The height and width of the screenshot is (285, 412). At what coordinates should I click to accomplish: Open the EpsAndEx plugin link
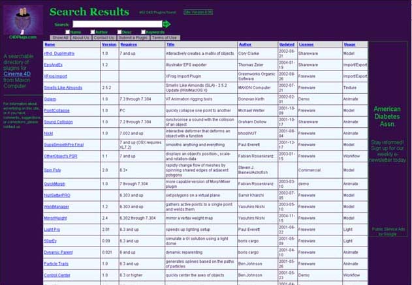(53, 65)
